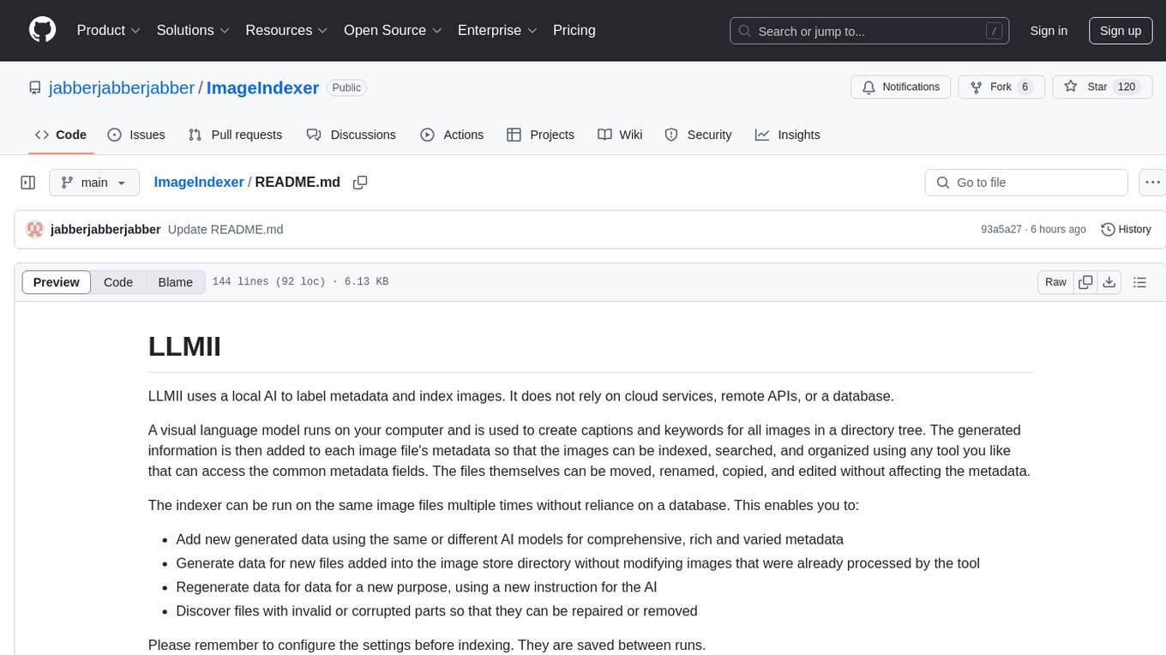This screenshot has width=1166, height=655.
Task: Copy raw file contents icon
Action: [x=1086, y=282]
